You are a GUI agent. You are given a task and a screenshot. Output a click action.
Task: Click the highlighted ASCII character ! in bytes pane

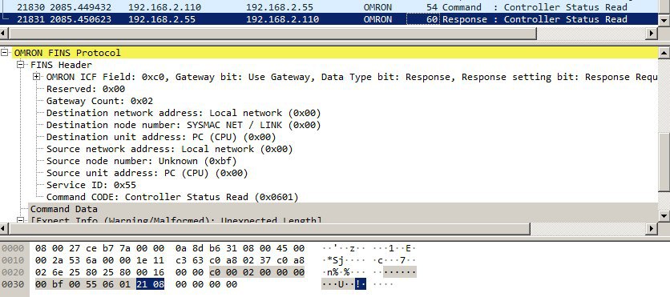tap(357, 284)
